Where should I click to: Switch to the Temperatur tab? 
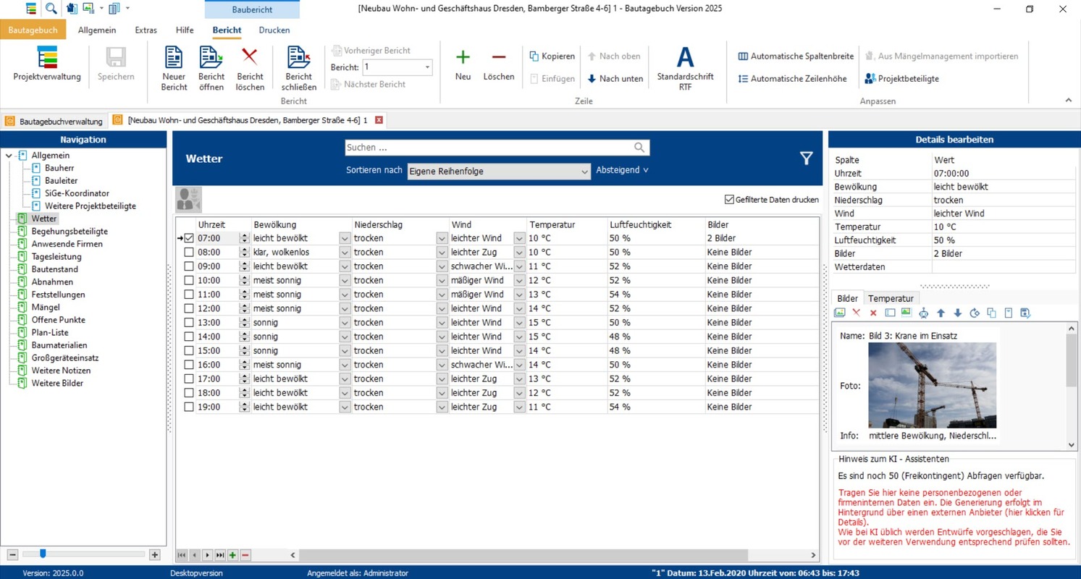point(891,298)
